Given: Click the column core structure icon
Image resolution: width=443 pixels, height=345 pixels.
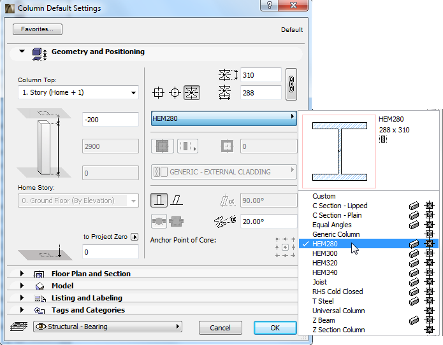Looking at the screenshot, I should (162, 146).
